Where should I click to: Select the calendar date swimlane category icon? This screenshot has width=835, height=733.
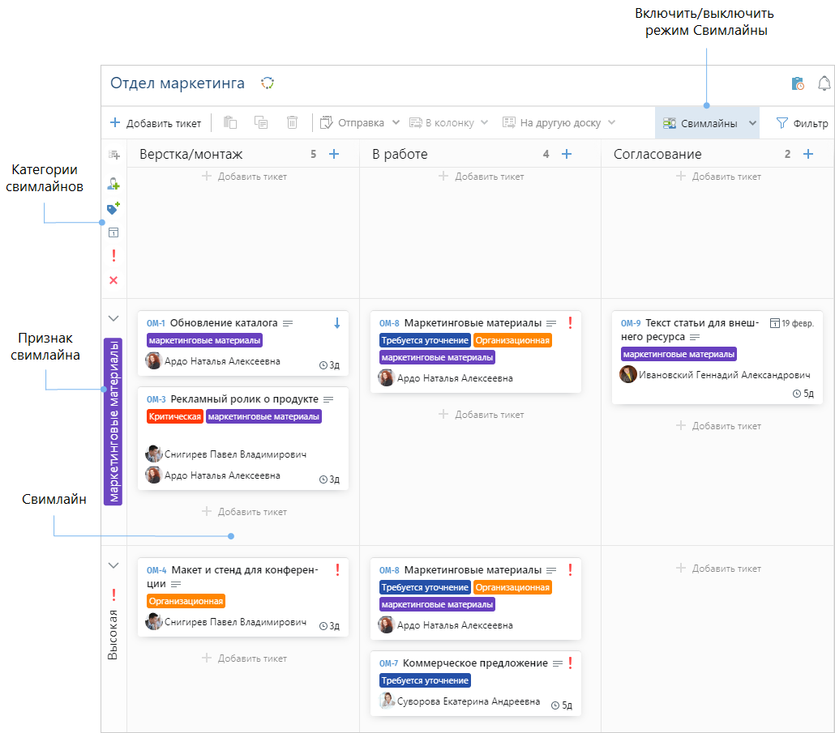click(113, 232)
